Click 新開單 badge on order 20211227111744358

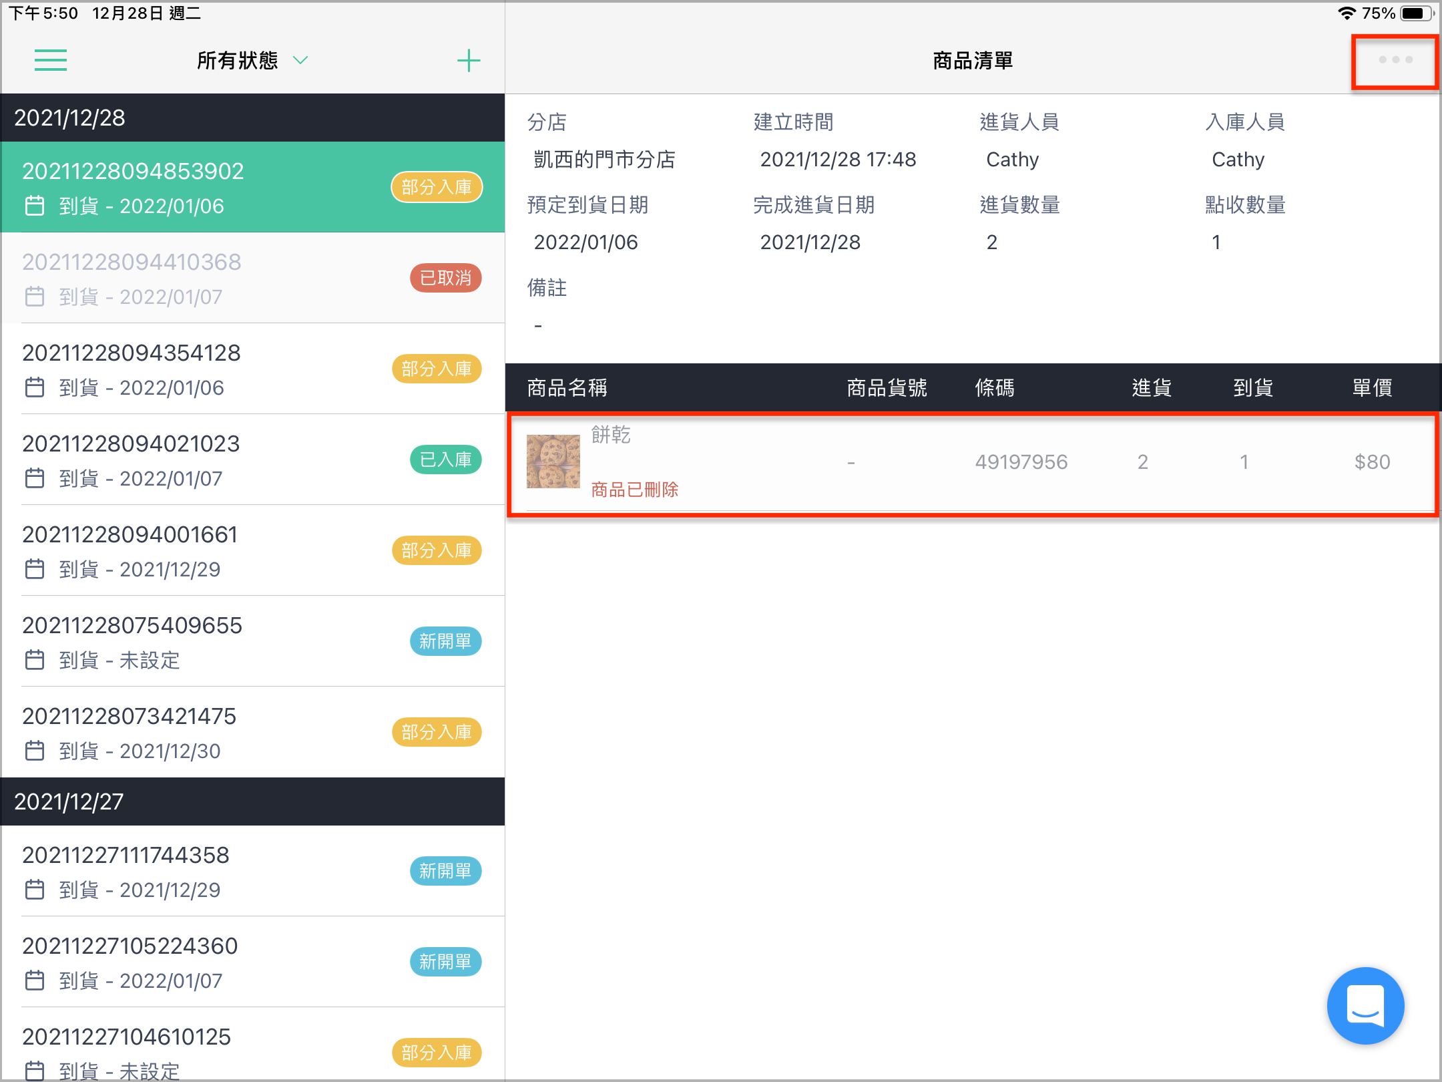coord(446,871)
